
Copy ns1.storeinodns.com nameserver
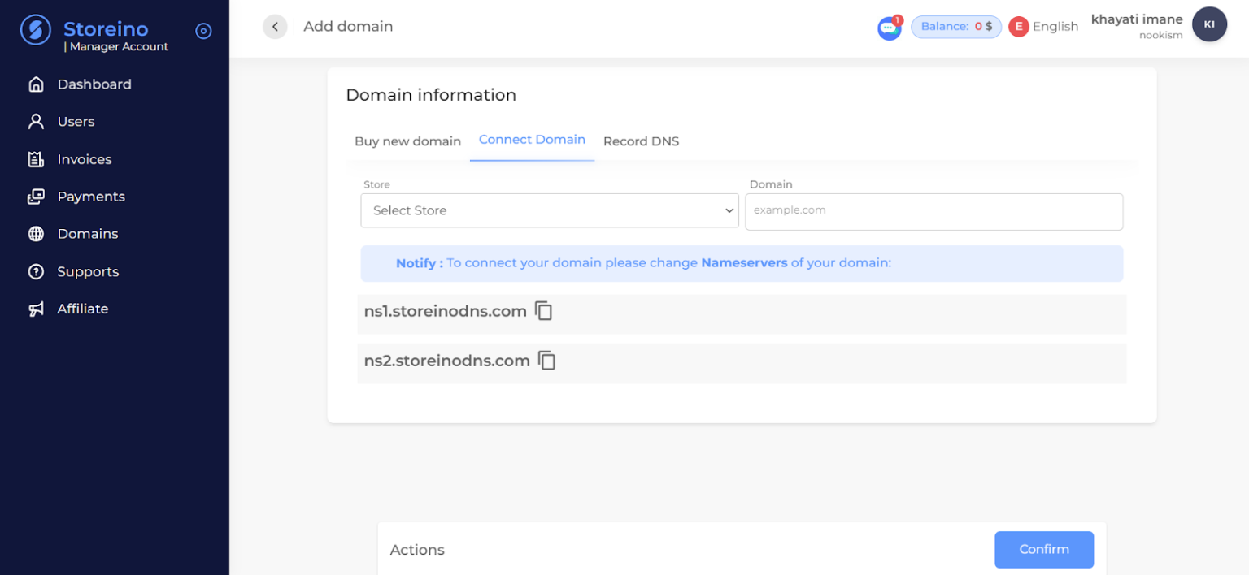[x=543, y=311]
